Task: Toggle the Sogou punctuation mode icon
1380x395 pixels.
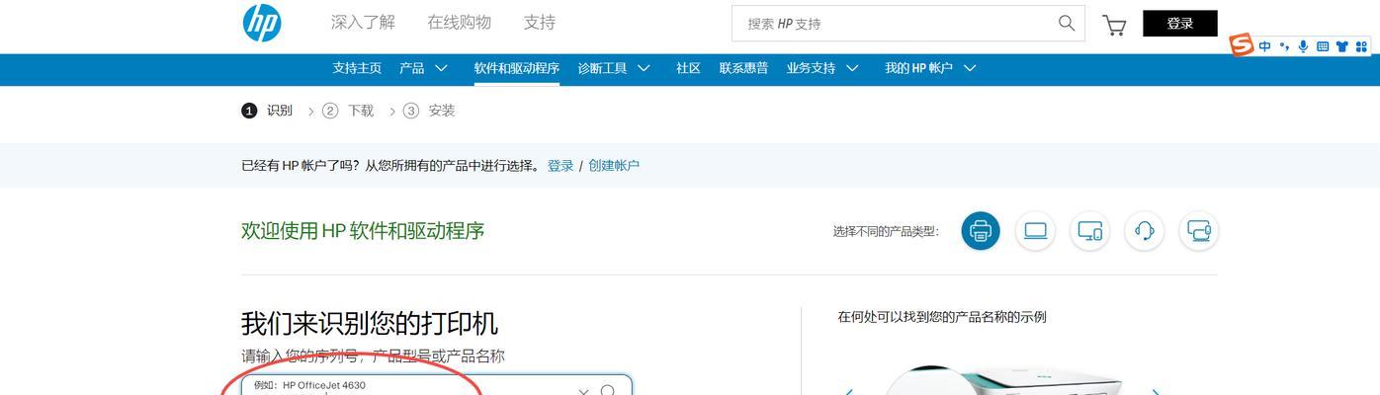Action: pyautogui.click(x=1284, y=46)
